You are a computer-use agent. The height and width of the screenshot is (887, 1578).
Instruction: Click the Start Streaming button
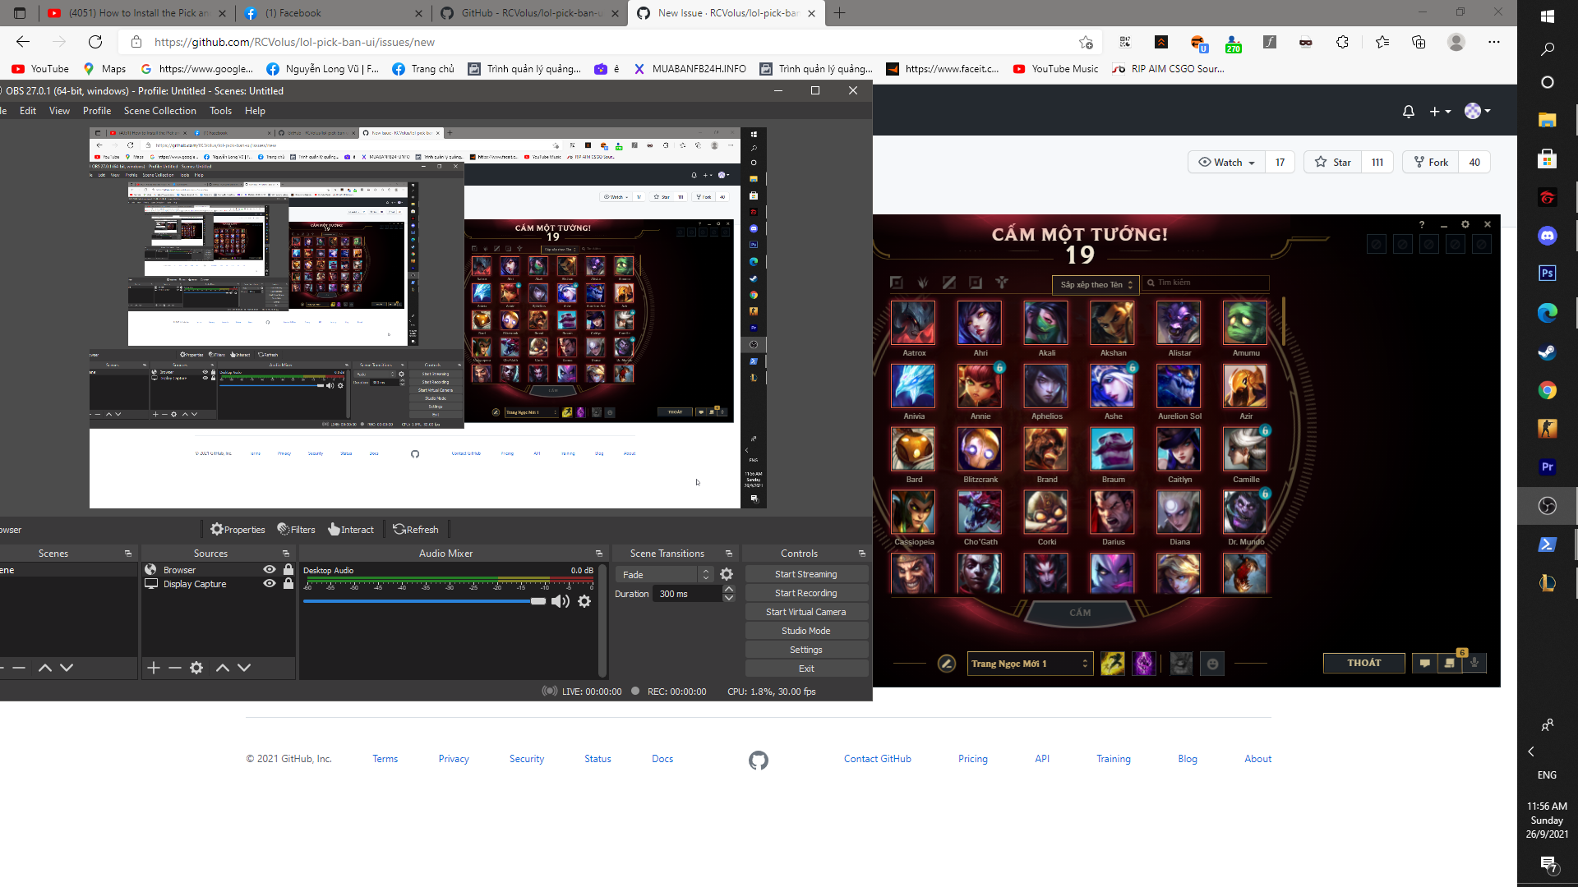pos(806,573)
